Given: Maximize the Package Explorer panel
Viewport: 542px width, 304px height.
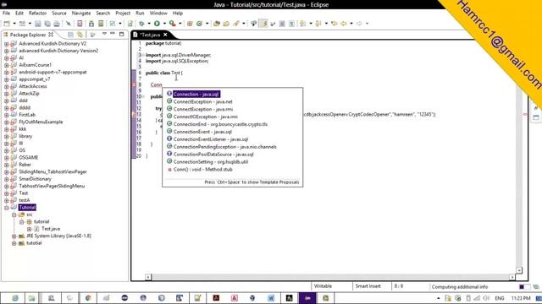Looking at the screenshot, I should [x=121, y=34].
